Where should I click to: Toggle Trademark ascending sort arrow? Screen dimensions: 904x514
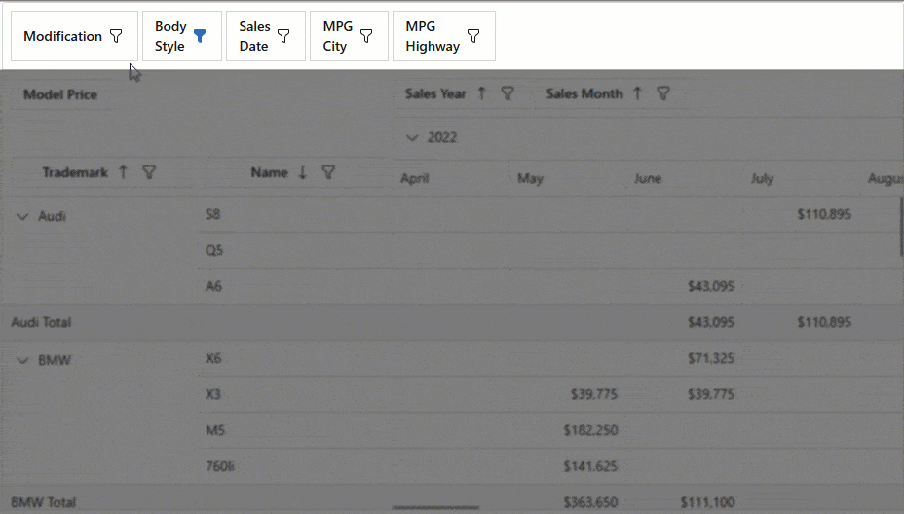point(123,172)
